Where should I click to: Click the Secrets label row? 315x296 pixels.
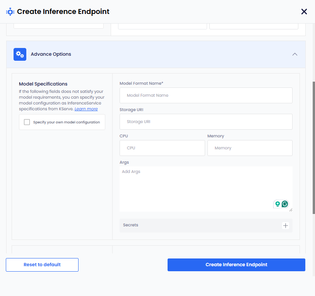tap(206, 226)
